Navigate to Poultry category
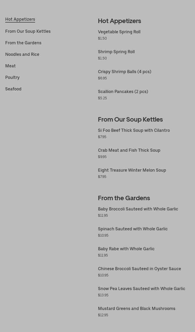Image resolution: width=195 pixels, height=332 pixels. tap(12, 77)
